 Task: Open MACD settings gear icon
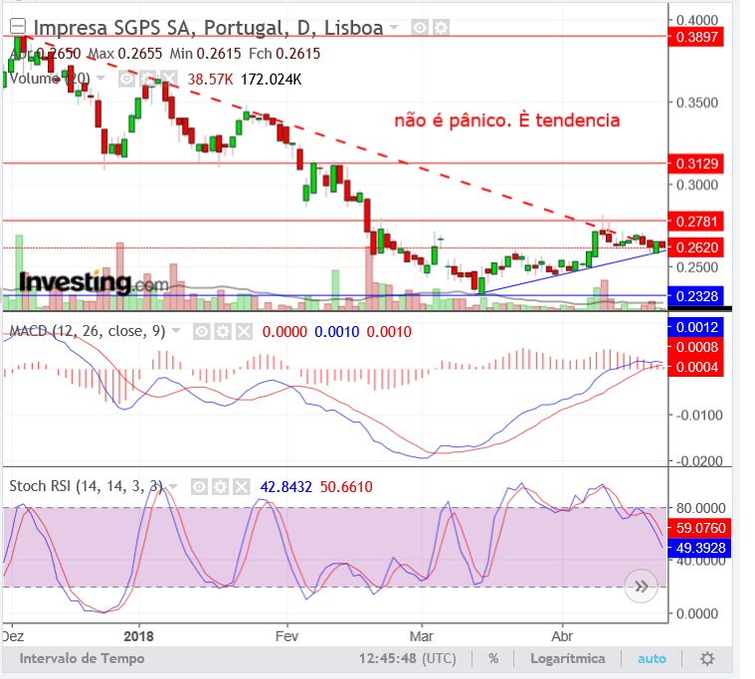click(x=223, y=332)
